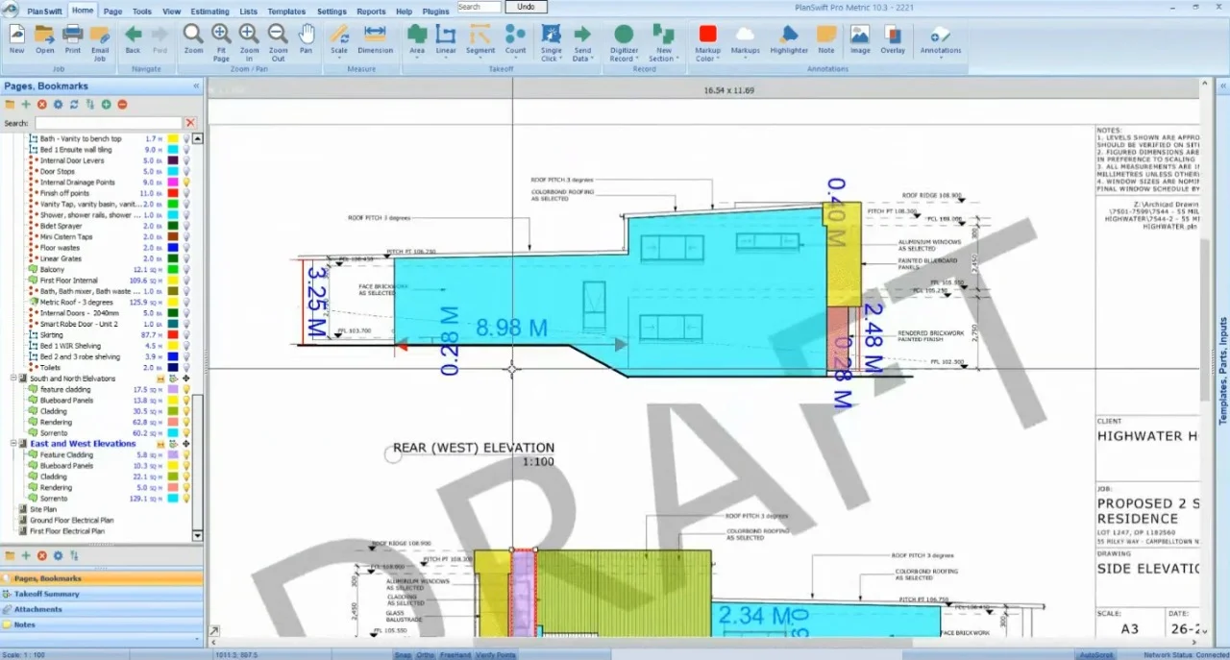The image size is (1230, 660).
Task: Collapse the East and West Elevations group
Action: coord(13,444)
